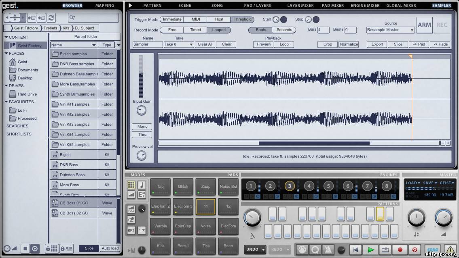Click the eraser icon in Modes panel
Image resolution: width=459 pixels, height=258 pixels.
131,220
